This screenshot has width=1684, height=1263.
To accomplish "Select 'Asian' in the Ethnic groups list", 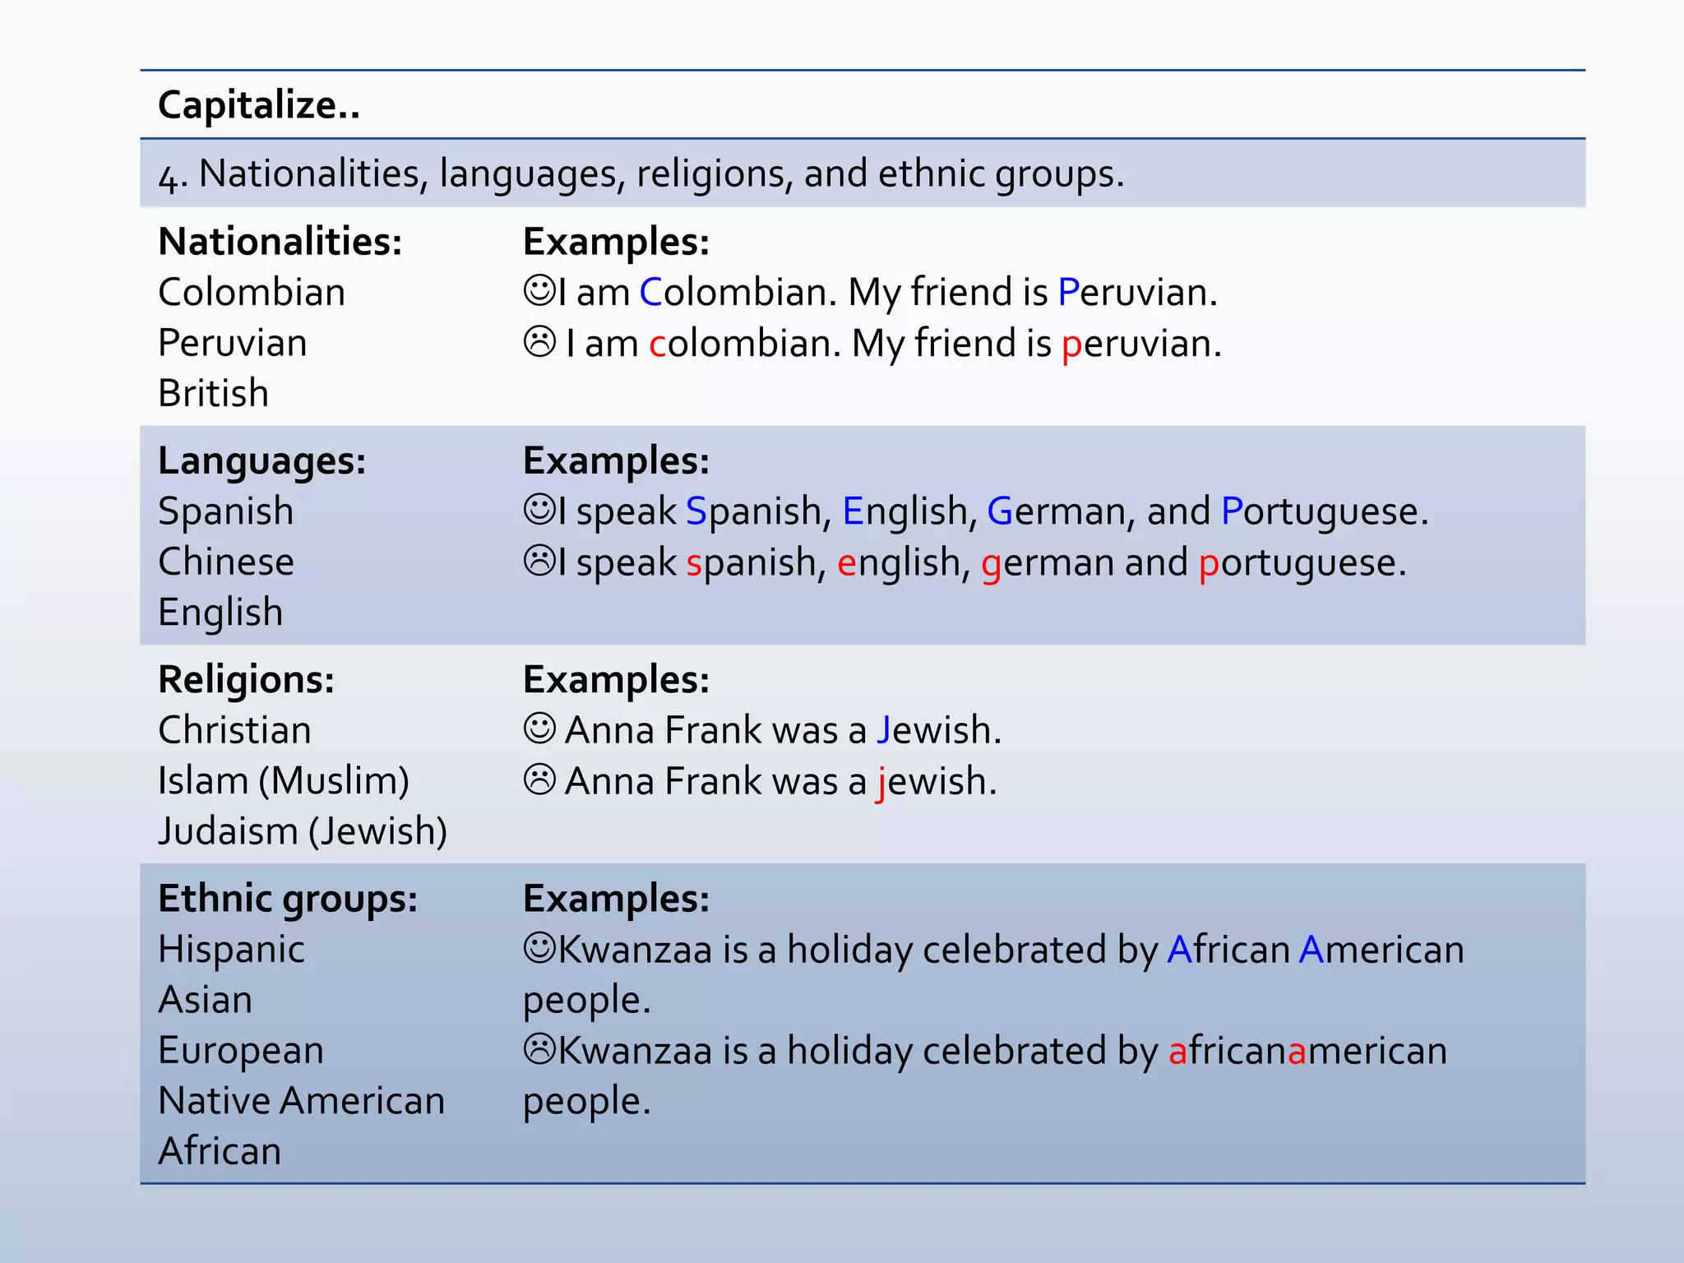I will pos(206,1000).
